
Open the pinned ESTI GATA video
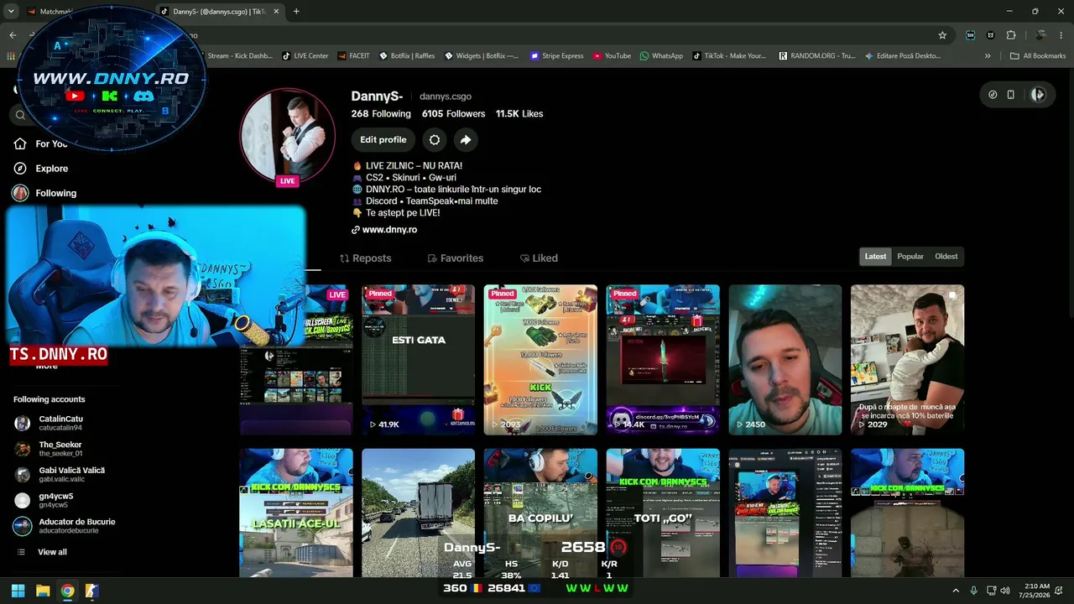[418, 360]
